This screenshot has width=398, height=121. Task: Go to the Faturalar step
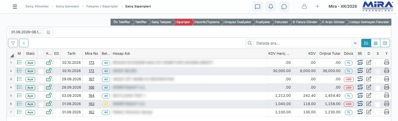(281, 22)
